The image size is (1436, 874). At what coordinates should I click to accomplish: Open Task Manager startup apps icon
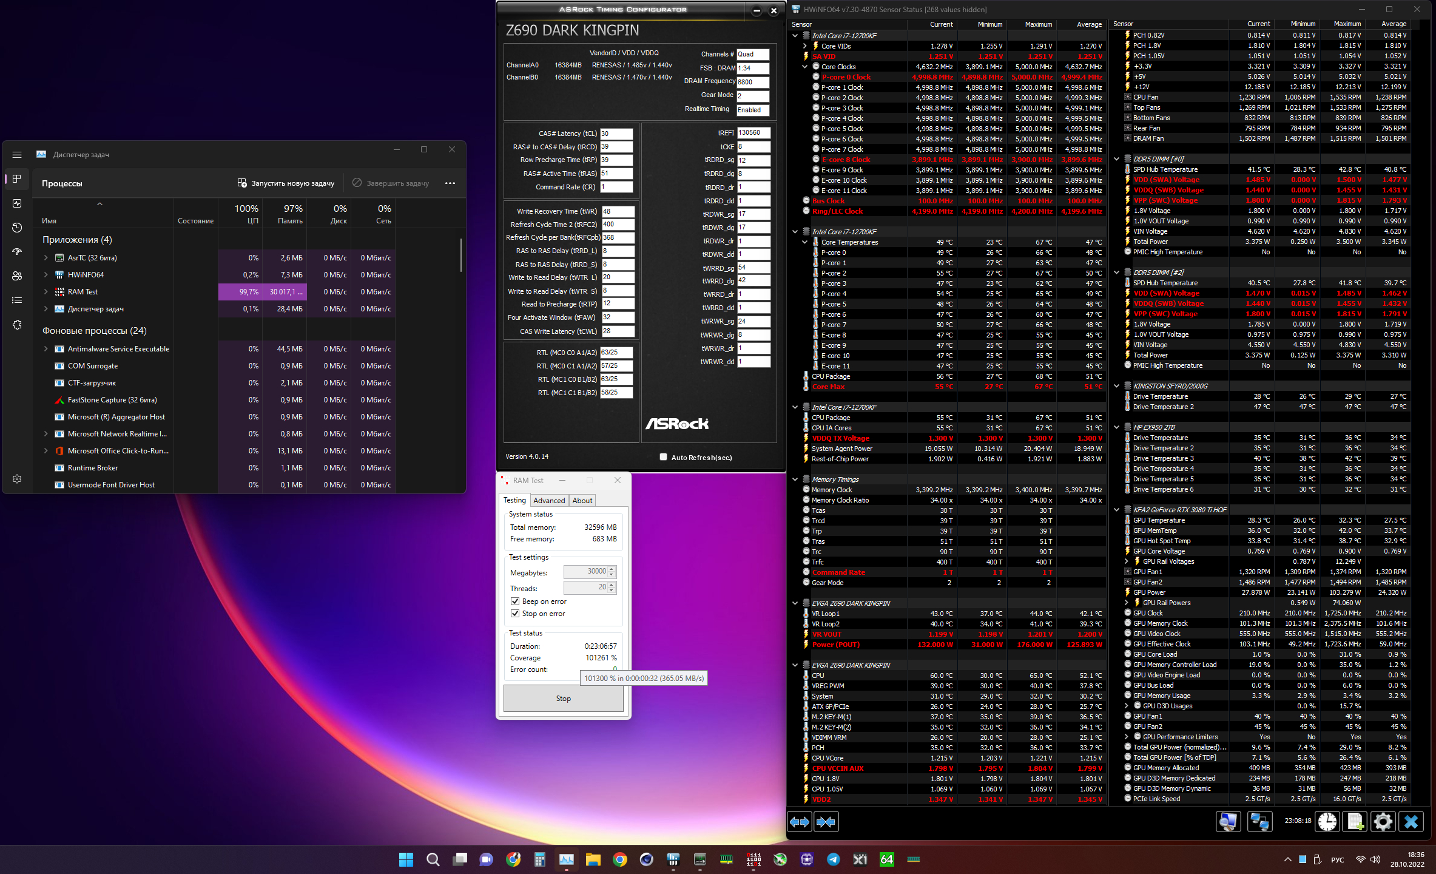pyautogui.click(x=17, y=251)
